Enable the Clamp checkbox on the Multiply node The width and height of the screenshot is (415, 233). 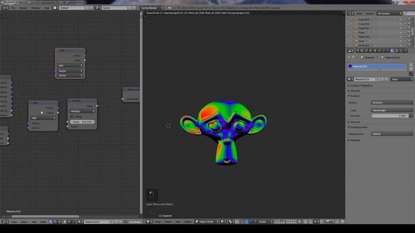pos(72,116)
